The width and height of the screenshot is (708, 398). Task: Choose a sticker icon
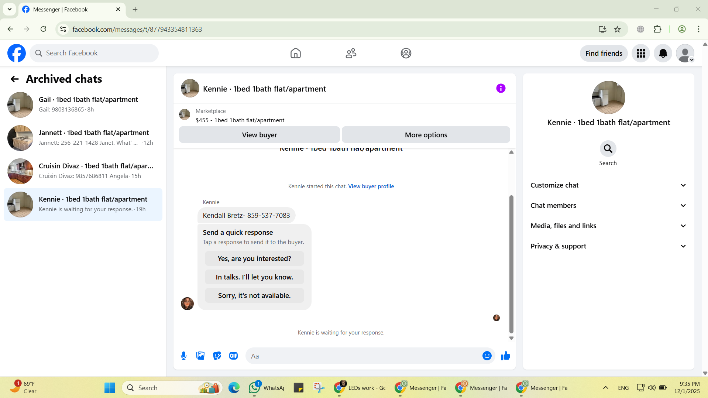coord(217,356)
